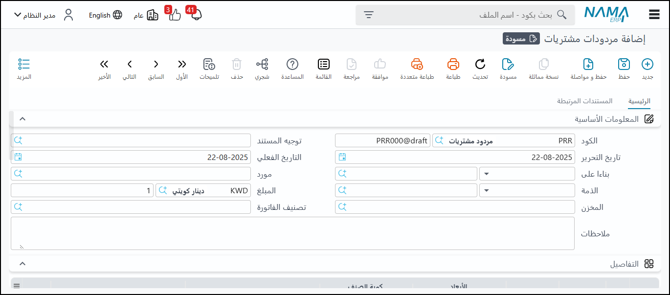Viewport: 670px width, 295px height.
Task: Click the Save and continue (حفظ و مواصلة) button
Action: coord(588,65)
